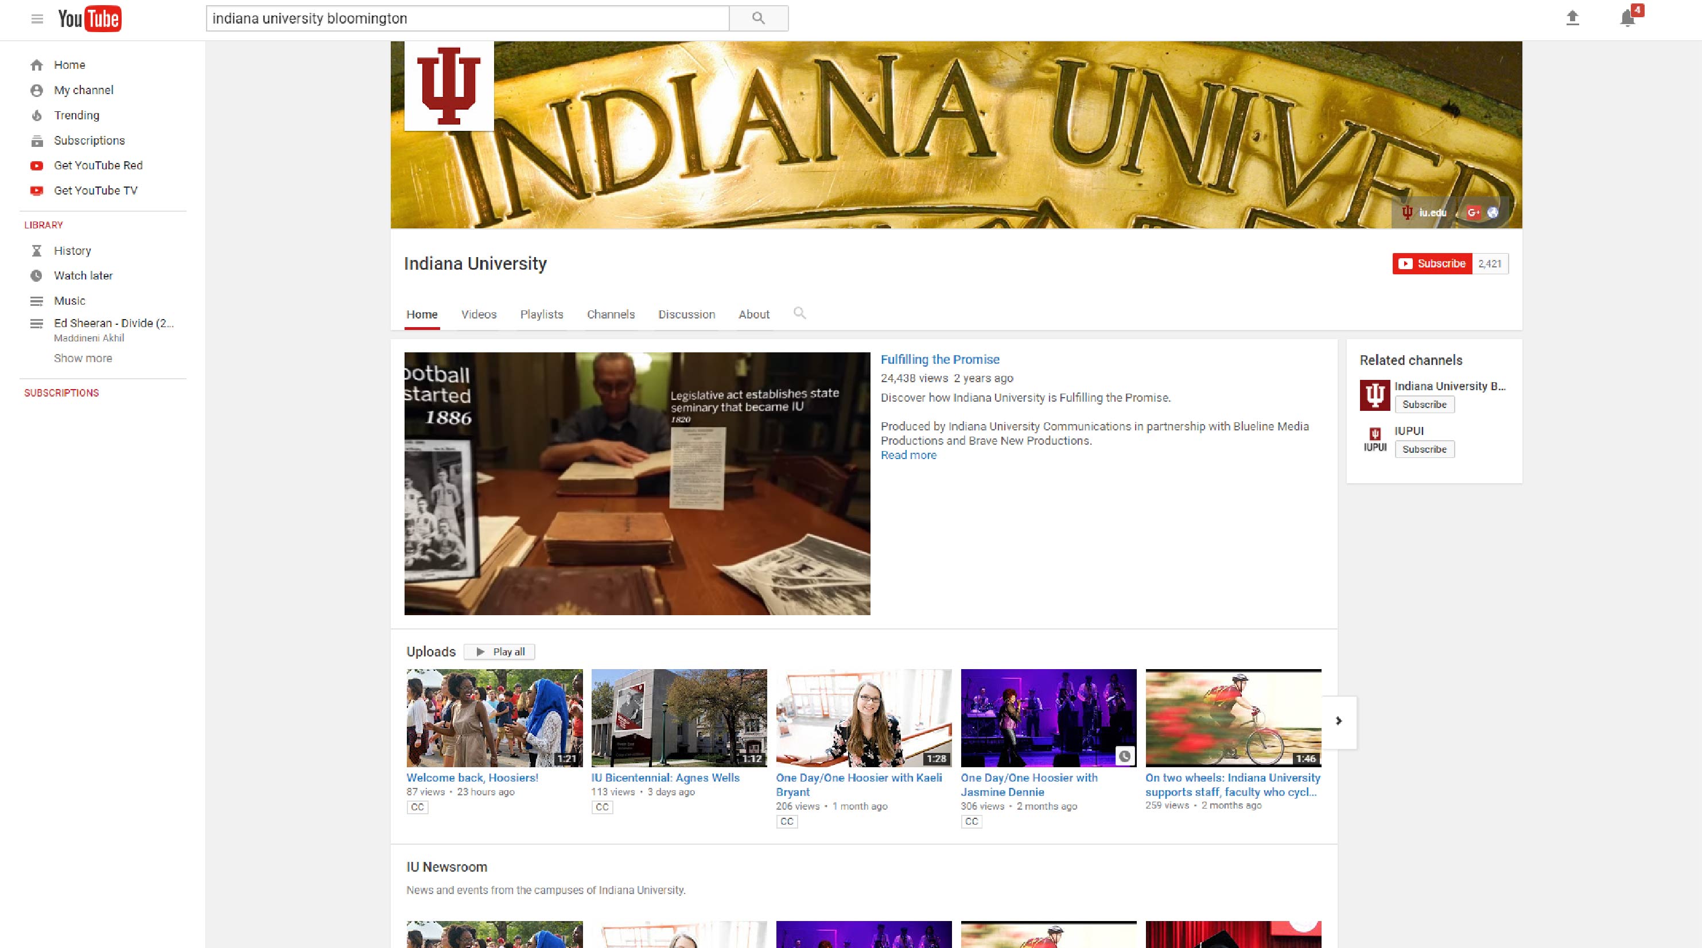Viewport: 1702px width, 948px height.
Task: Click the YouTube logo
Action: point(90,18)
